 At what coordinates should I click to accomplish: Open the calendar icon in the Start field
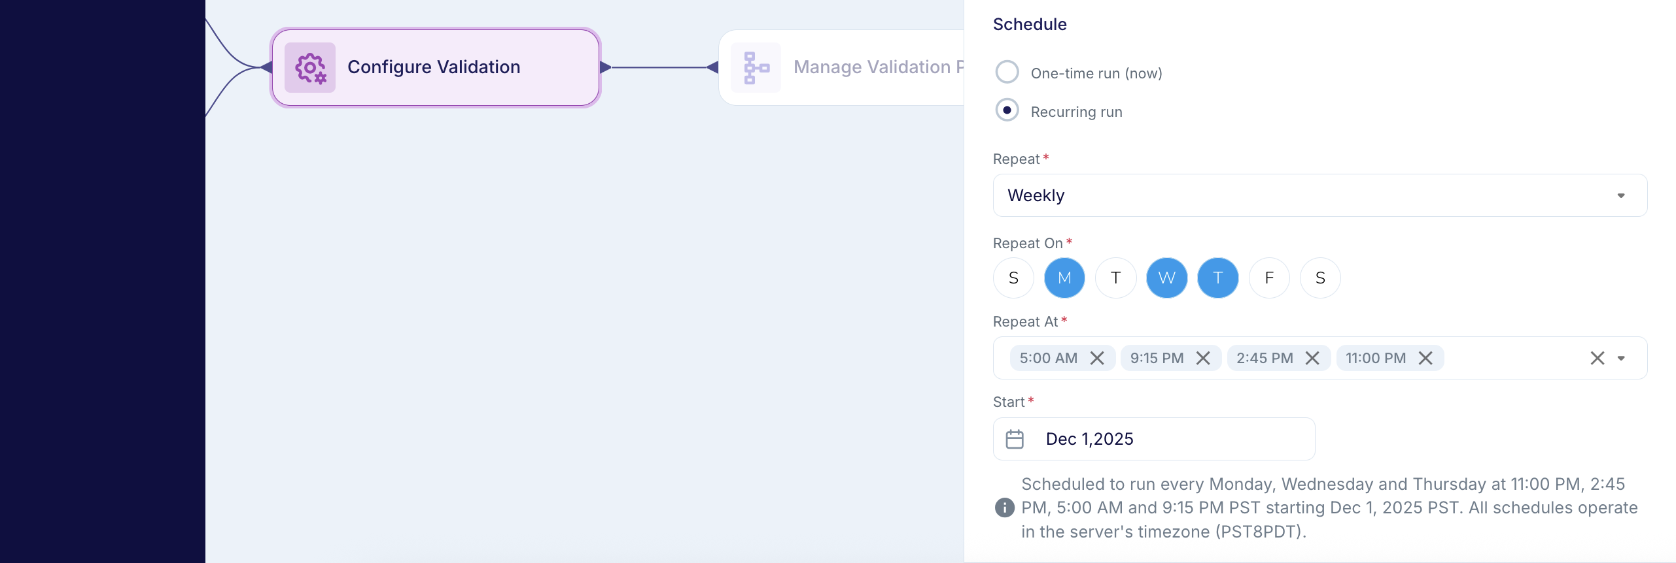(x=1015, y=438)
